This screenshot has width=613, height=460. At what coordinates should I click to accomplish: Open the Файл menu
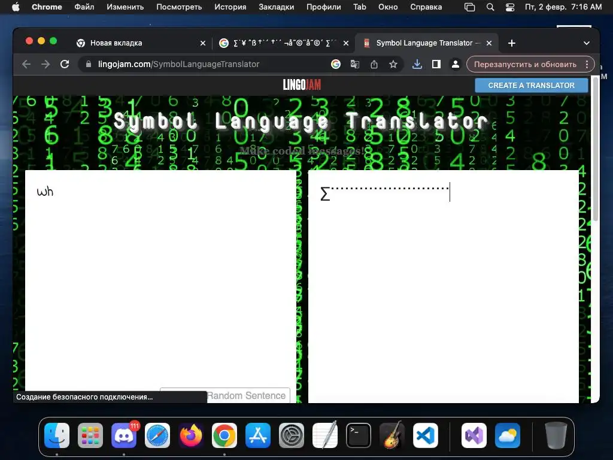click(84, 7)
